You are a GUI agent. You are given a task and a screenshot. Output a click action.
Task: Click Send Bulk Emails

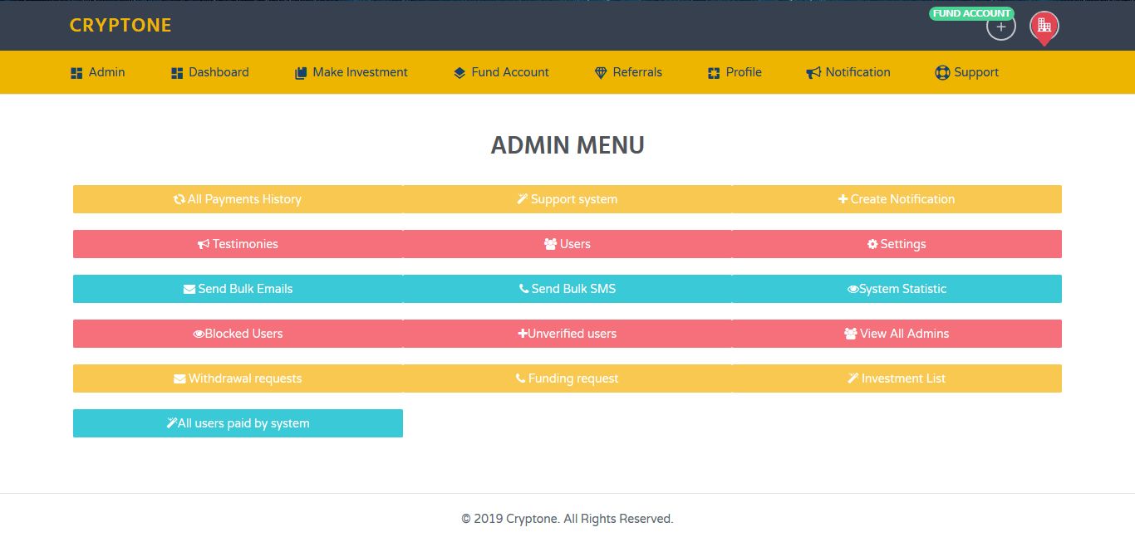point(238,289)
